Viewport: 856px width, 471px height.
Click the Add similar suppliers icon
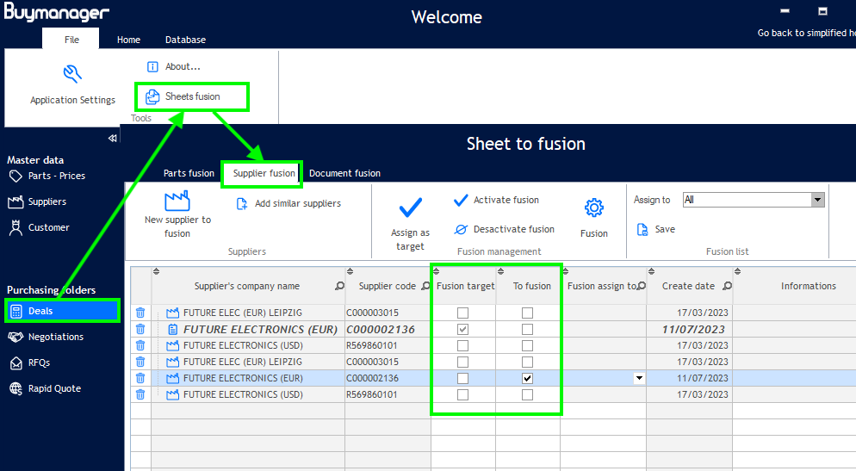pyautogui.click(x=242, y=204)
